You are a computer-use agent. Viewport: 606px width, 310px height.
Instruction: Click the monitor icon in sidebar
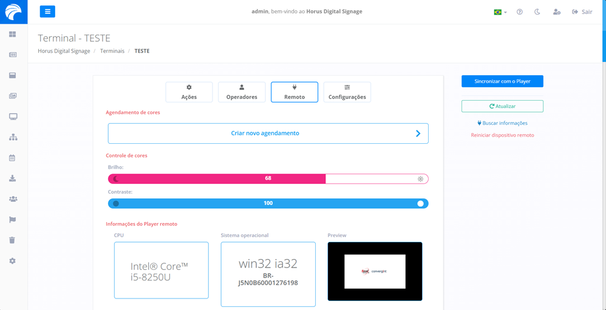click(x=13, y=116)
